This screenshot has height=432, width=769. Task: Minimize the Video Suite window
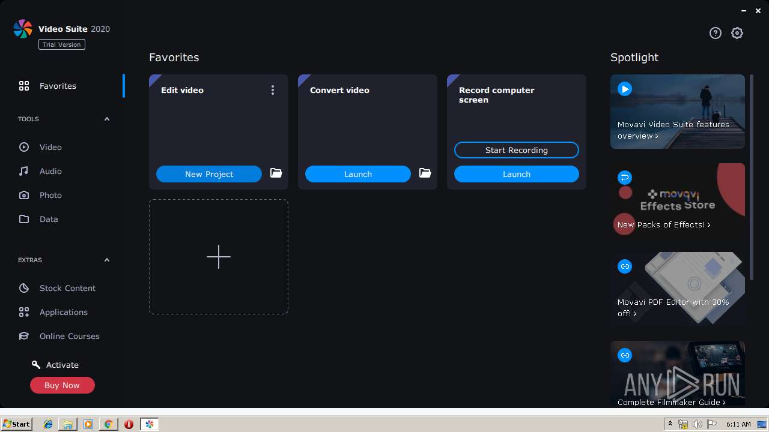coord(744,10)
